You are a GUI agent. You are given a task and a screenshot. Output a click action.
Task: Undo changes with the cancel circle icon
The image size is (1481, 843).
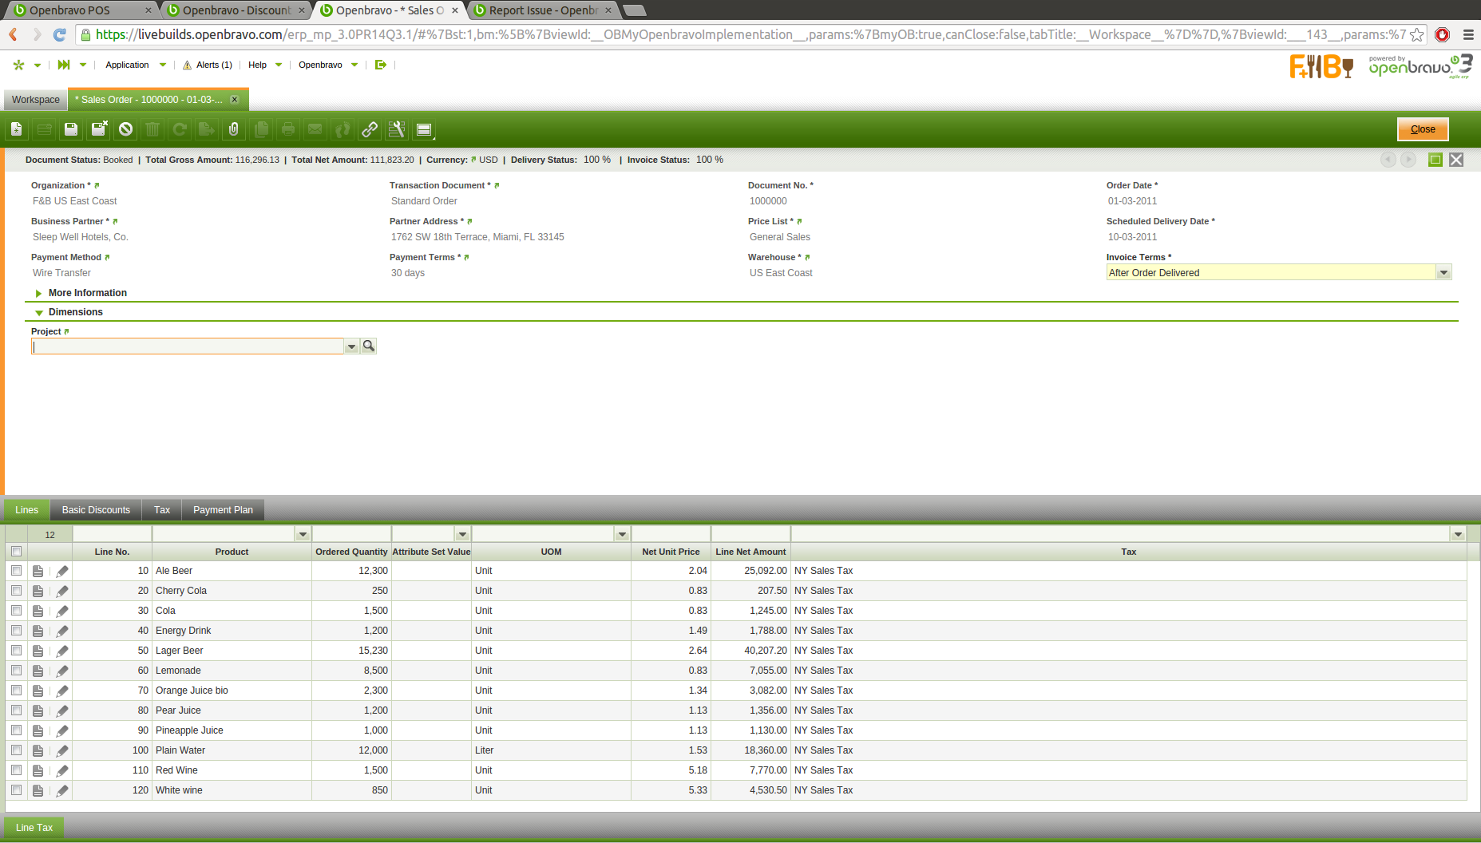coord(125,129)
